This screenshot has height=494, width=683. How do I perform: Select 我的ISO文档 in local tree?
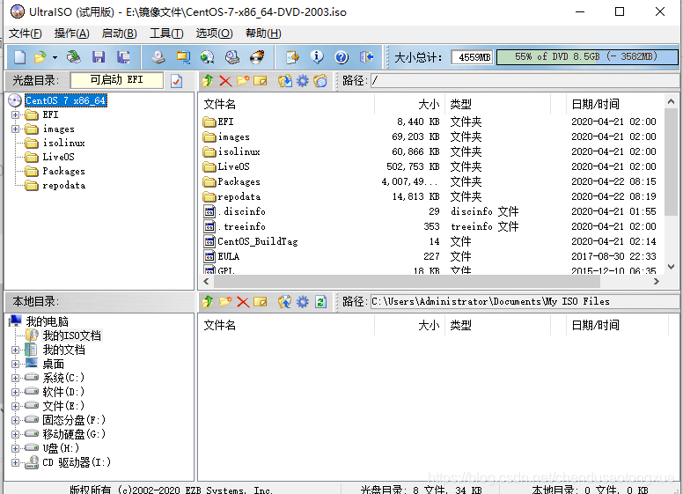click(72, 335)
